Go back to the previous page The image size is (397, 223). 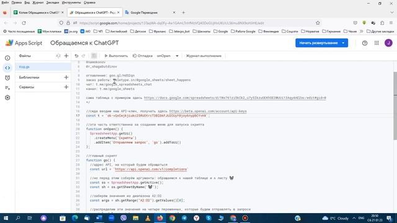[6, 23]
